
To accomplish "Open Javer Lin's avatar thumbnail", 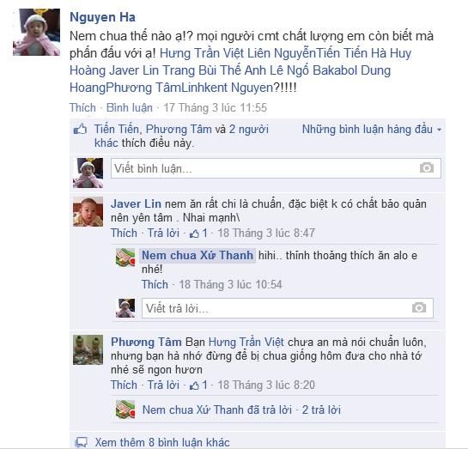I will point(88,211).
